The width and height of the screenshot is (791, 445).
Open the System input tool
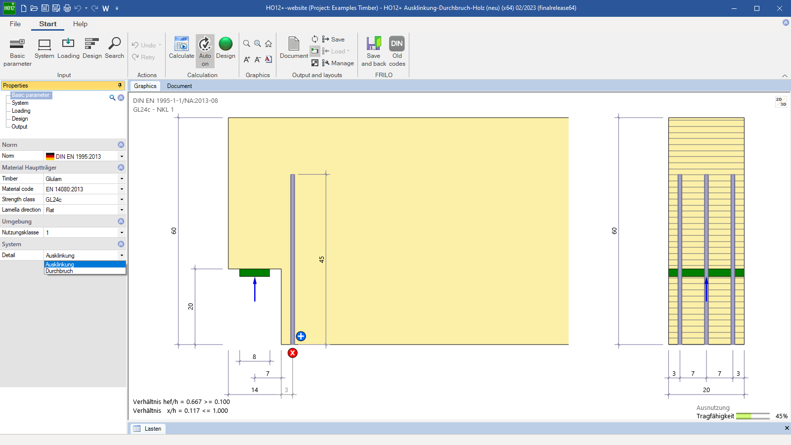click(x=44, y=48)
